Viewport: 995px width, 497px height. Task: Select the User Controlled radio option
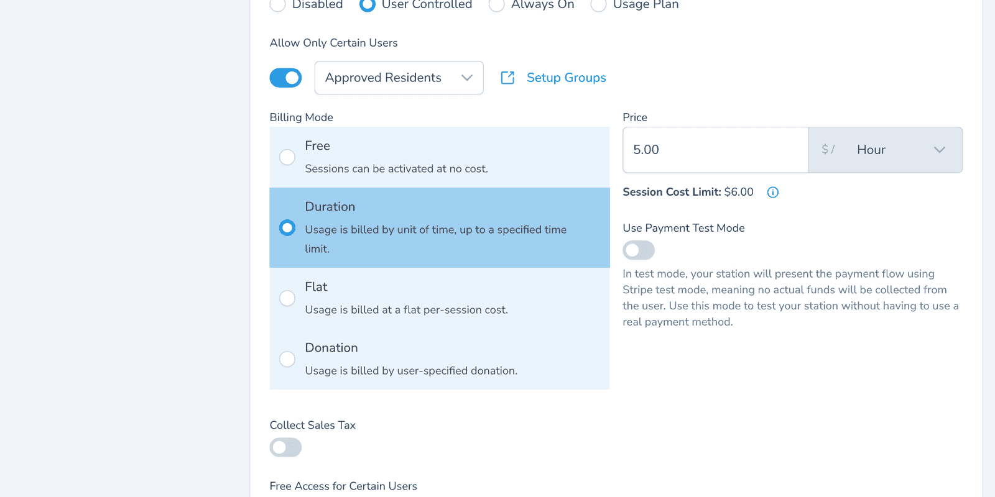click(368, 5)
